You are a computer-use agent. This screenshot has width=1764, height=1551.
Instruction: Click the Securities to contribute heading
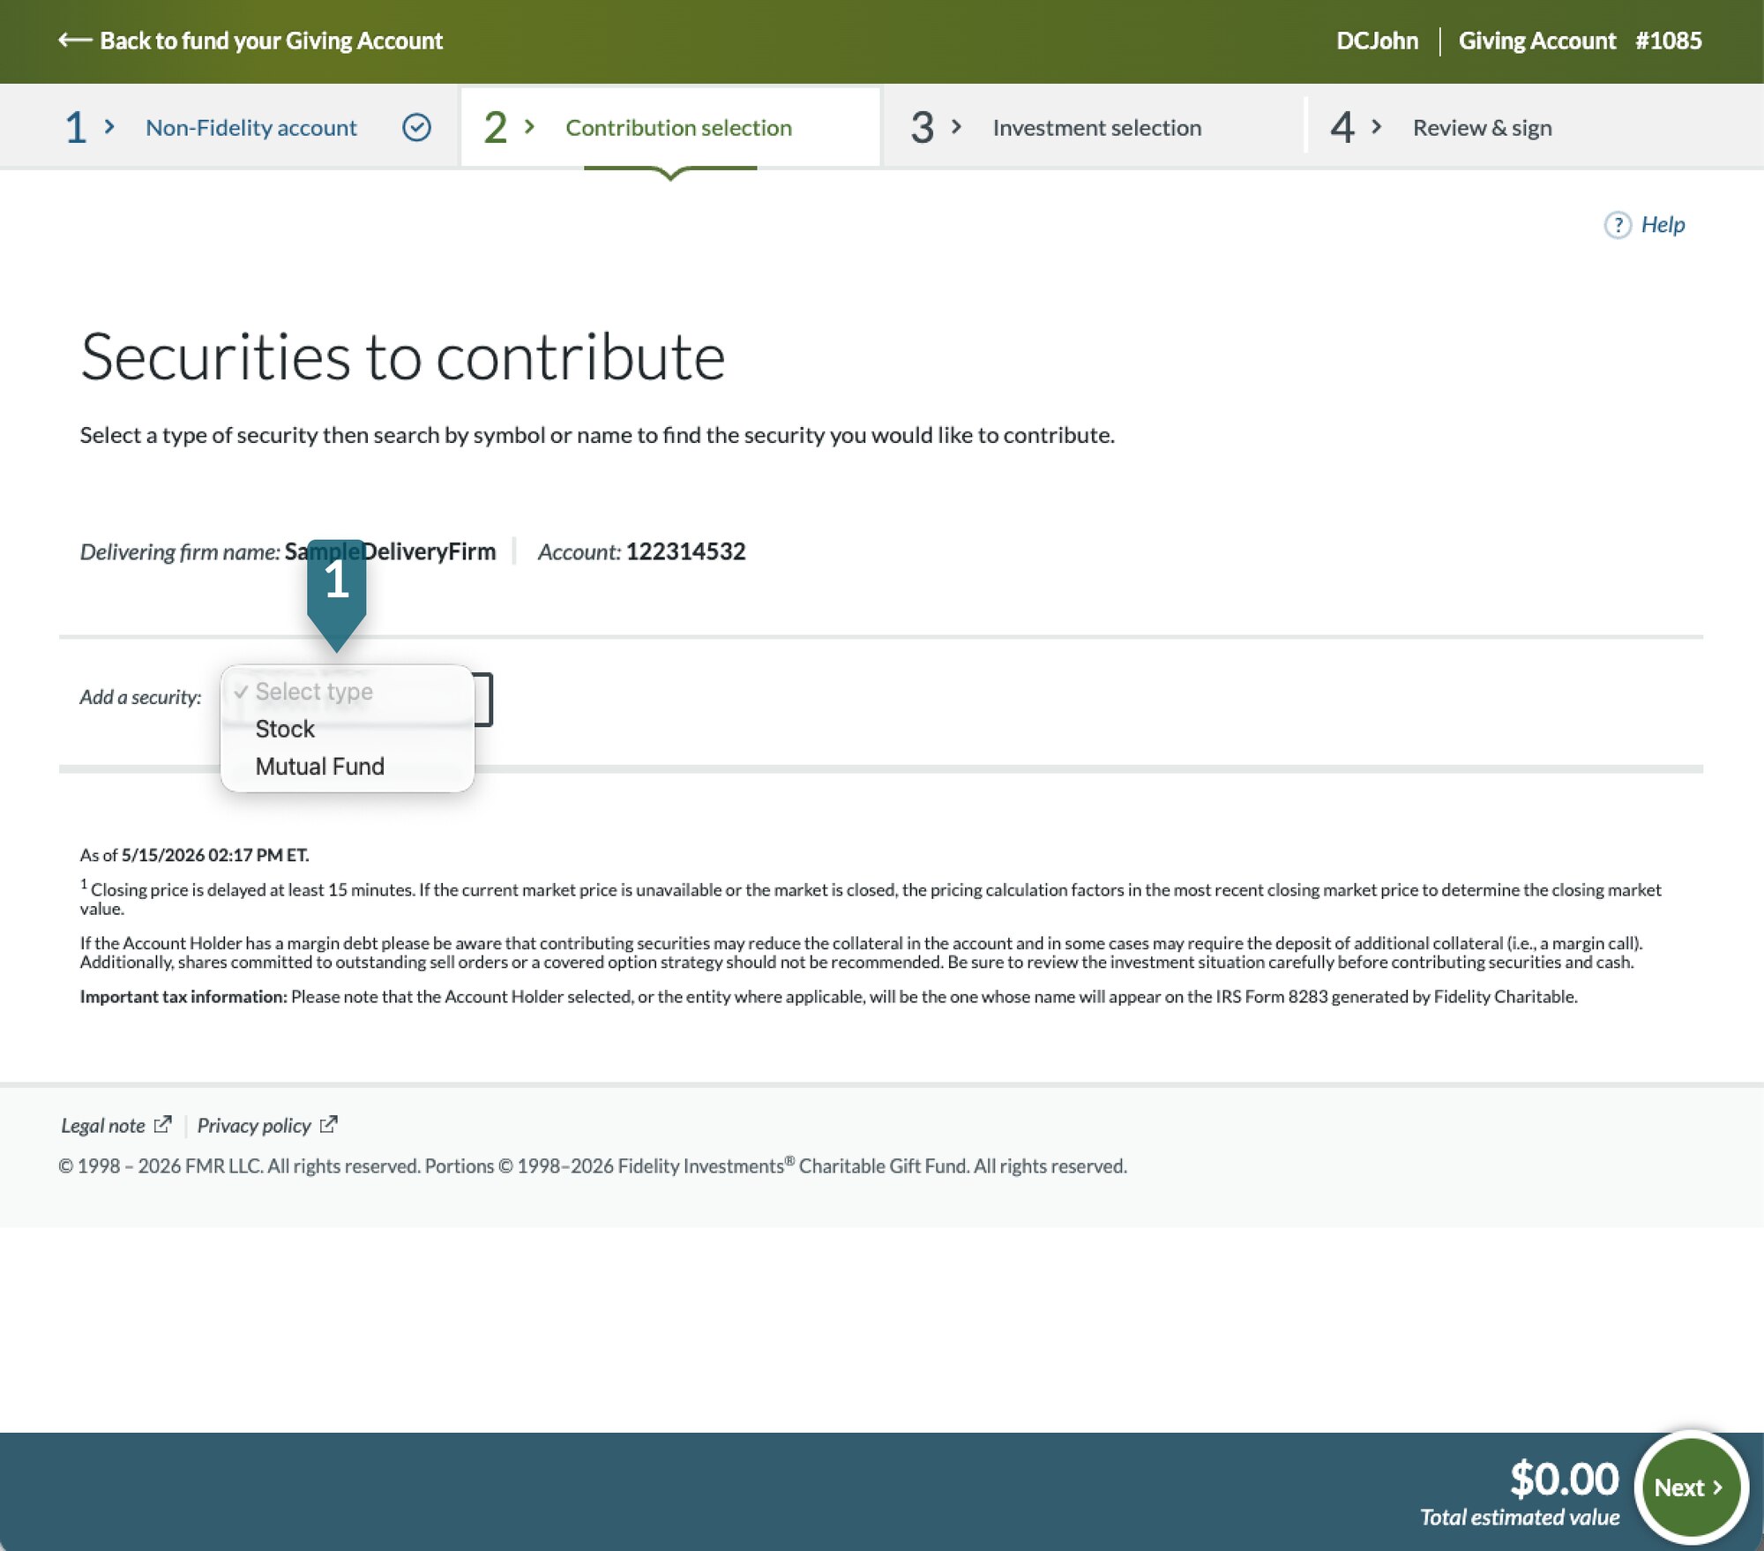tap(402, 357)
